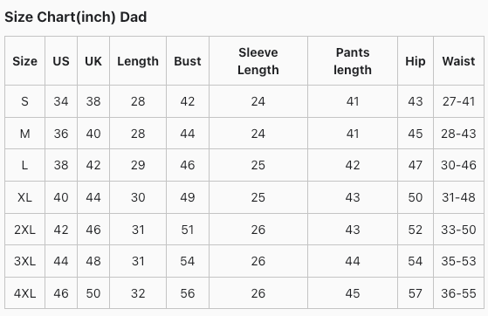This screenshot has height=316, width=488.
Task: Click the bust value 49
Action: pyautogui.click(x=188, y=197)
